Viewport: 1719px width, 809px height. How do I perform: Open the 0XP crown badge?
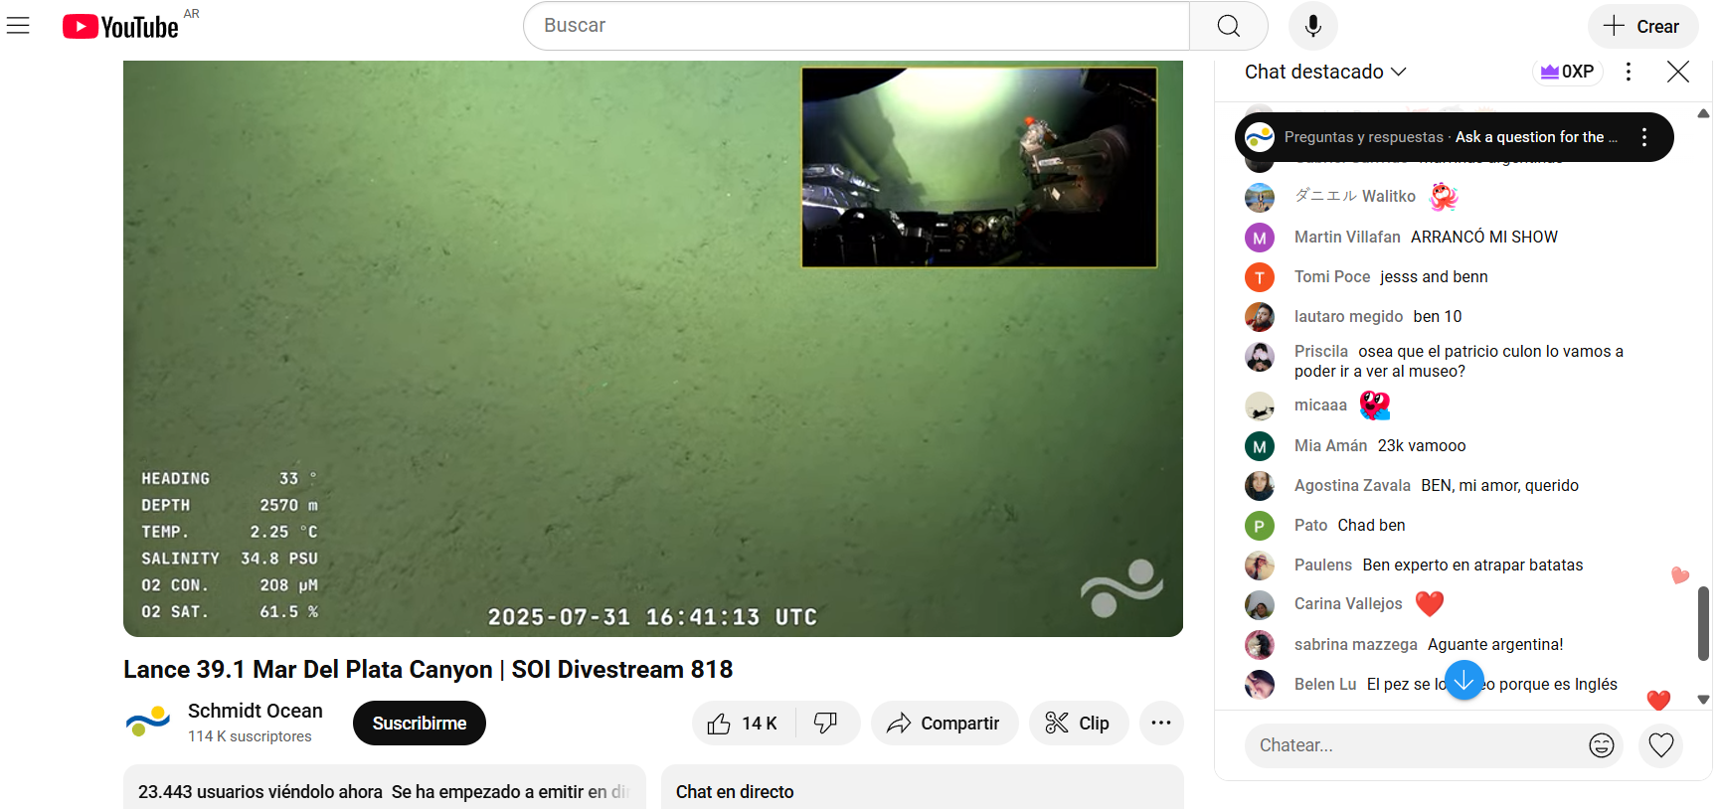point(1567,72)
